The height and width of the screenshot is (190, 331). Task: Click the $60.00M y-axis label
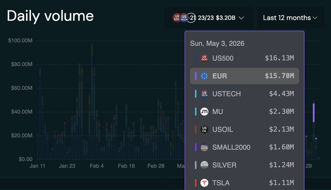[x=22, y=88]
